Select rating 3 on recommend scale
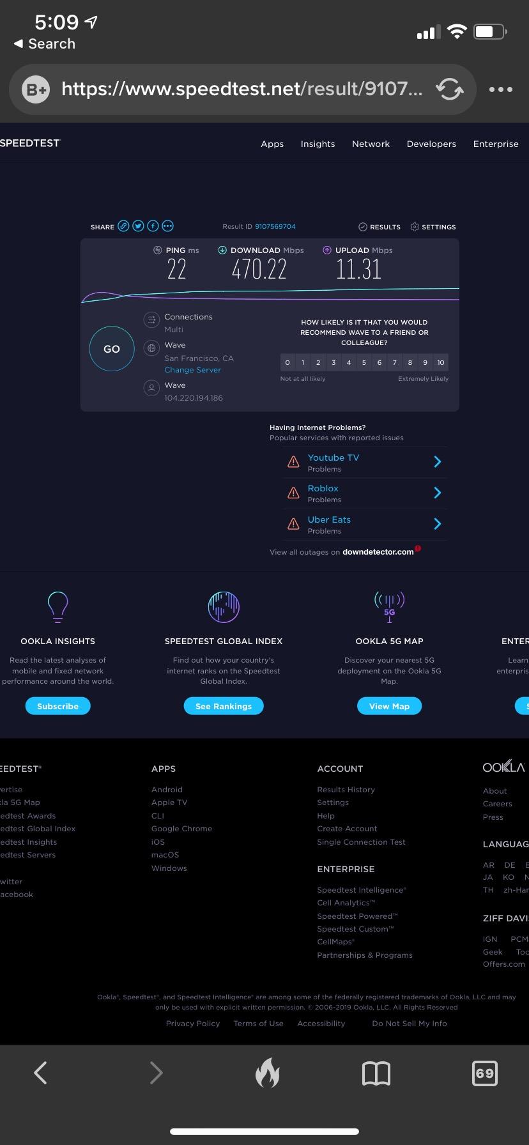 333,362
